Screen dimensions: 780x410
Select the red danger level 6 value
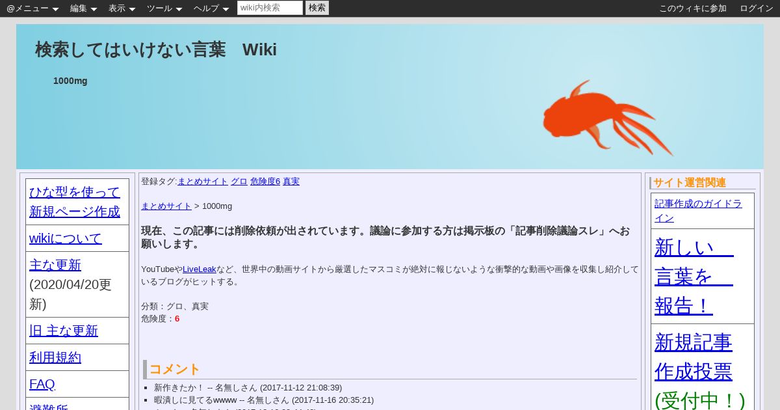tap(177, 319)
